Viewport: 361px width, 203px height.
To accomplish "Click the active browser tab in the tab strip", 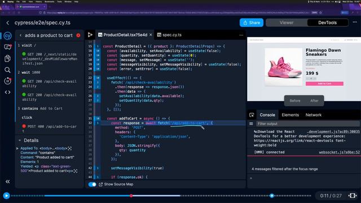I will click(31, 7).
